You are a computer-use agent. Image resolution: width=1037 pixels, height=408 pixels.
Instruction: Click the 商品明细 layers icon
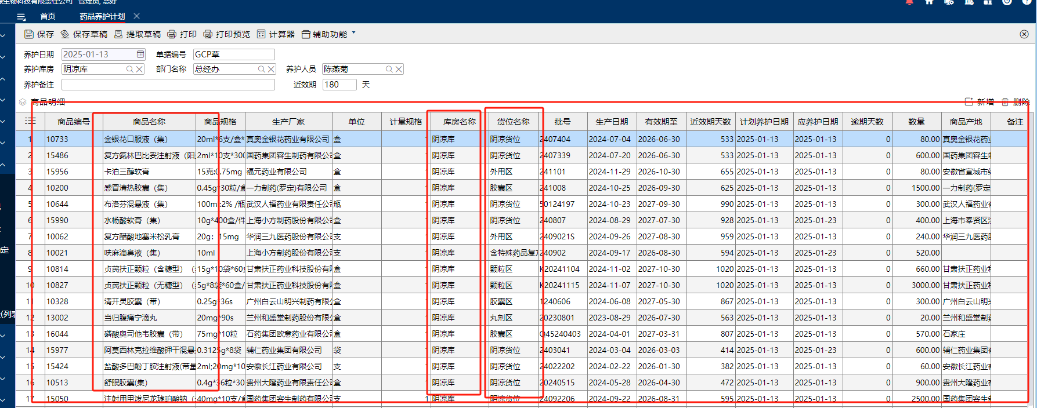tap(23, 102)
